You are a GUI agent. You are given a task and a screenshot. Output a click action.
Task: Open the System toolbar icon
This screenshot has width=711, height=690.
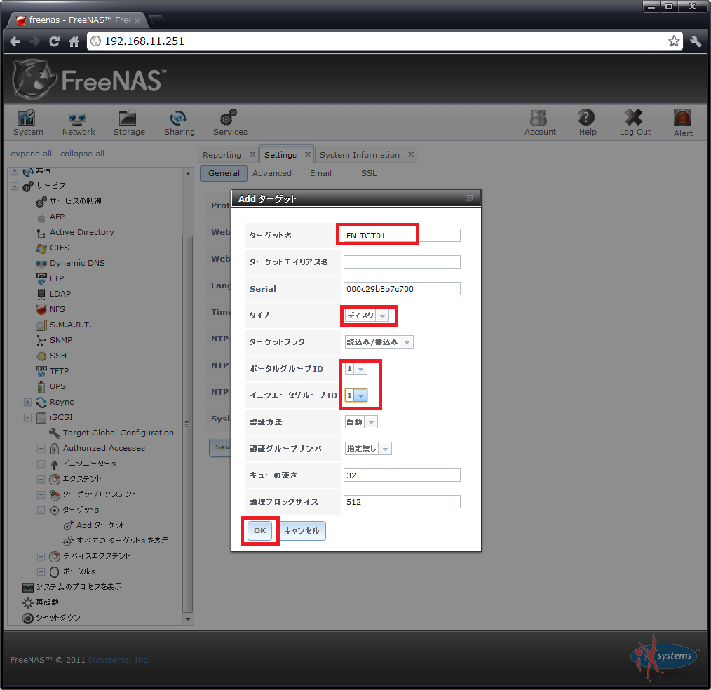[x=28, y=123]
